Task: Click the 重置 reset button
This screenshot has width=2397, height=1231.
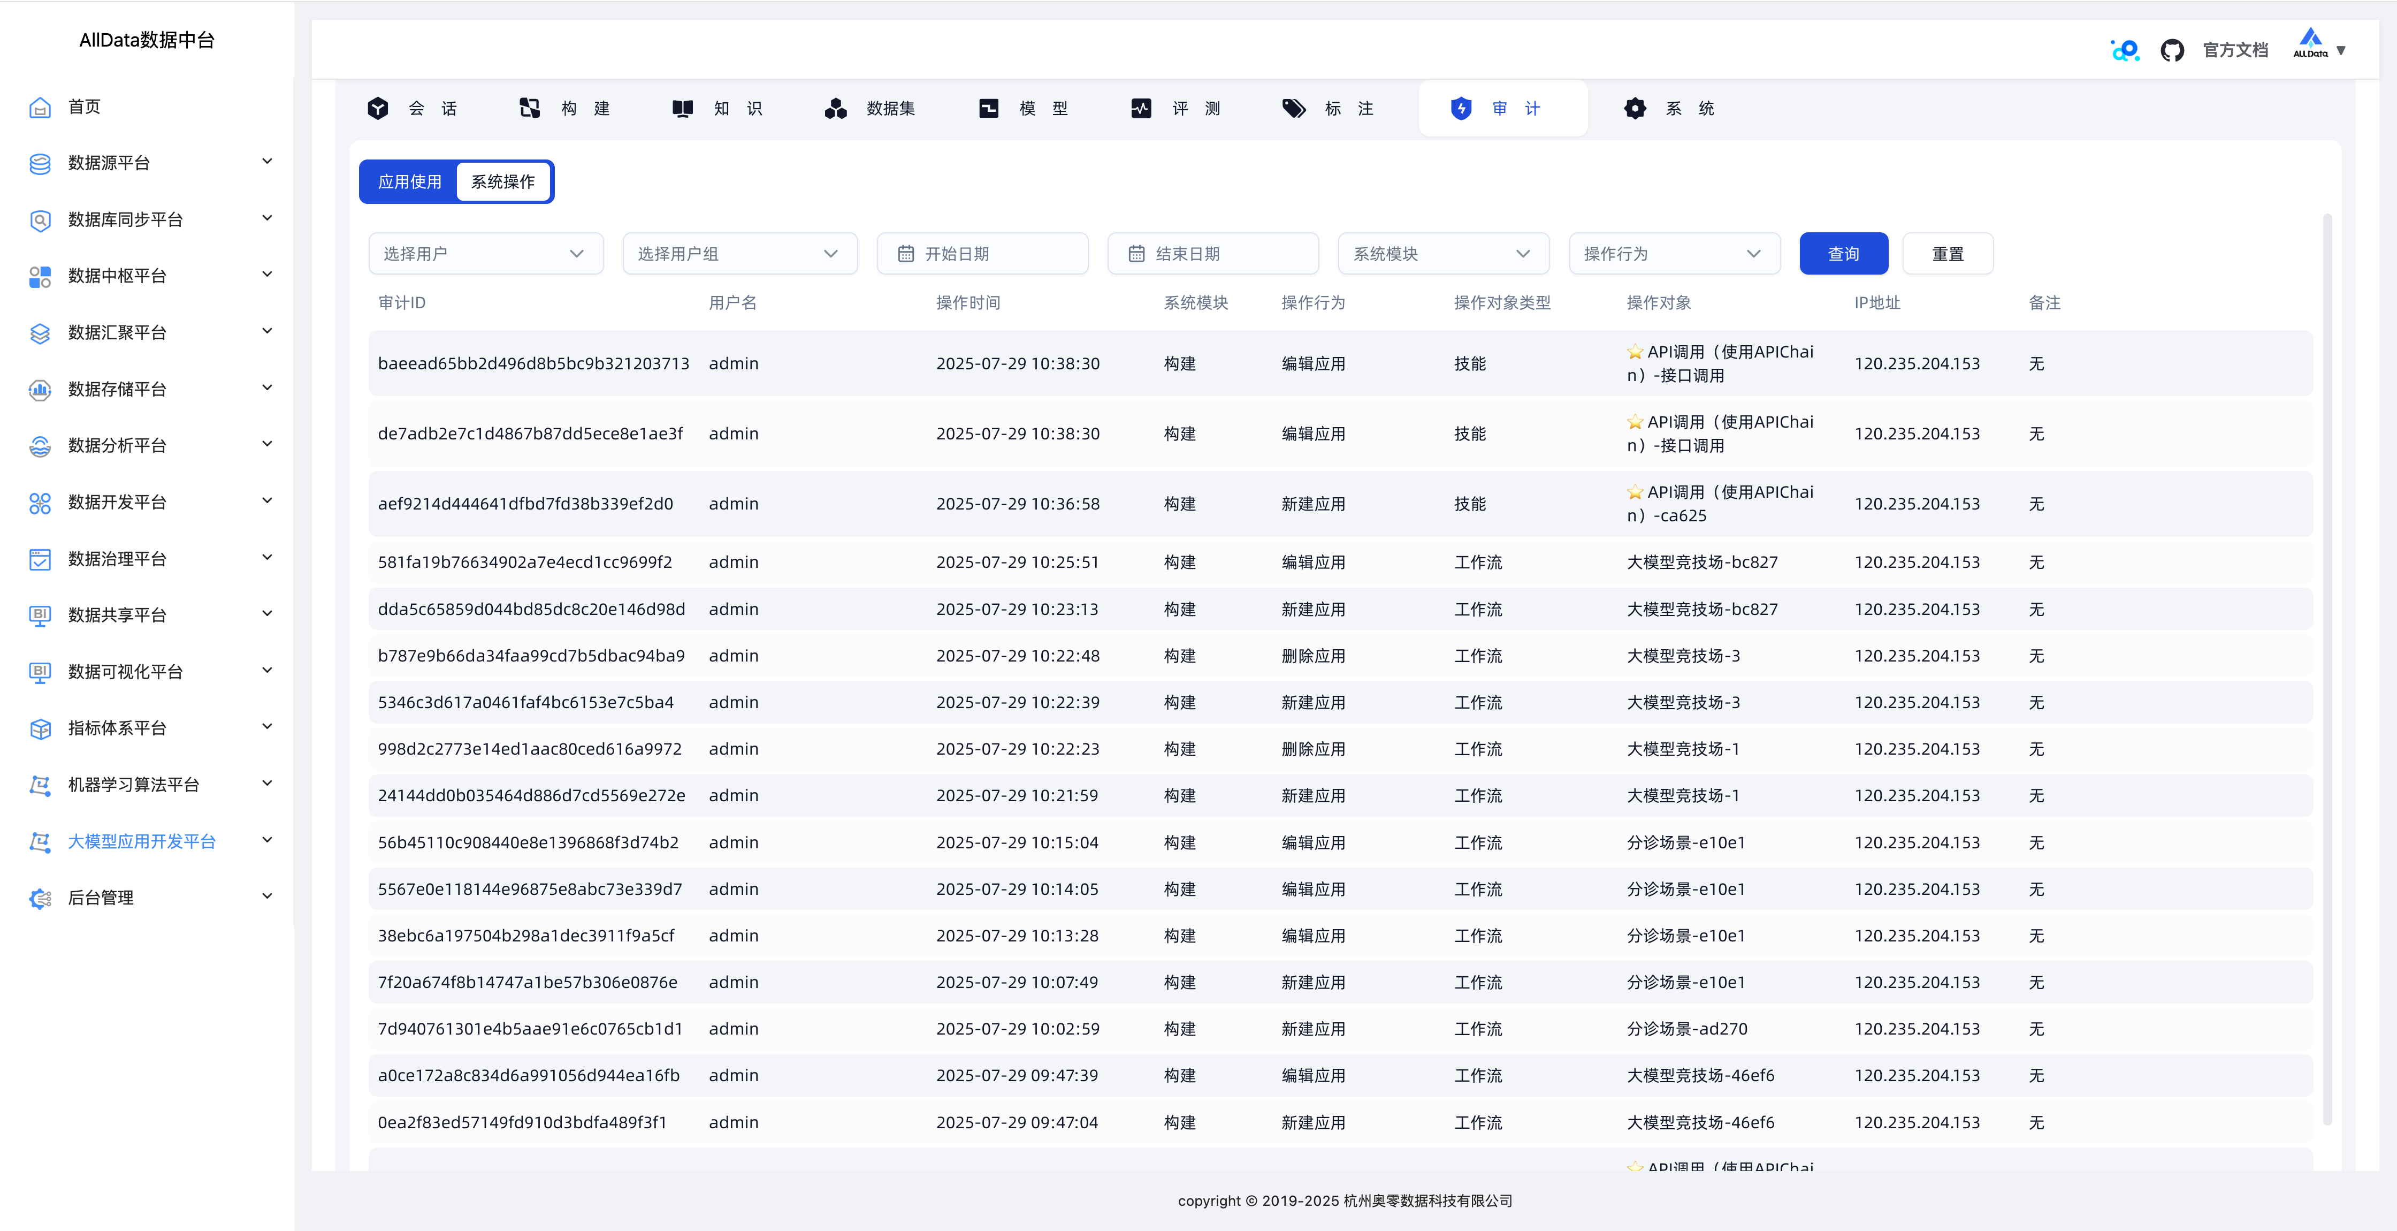Action: 1946,253
